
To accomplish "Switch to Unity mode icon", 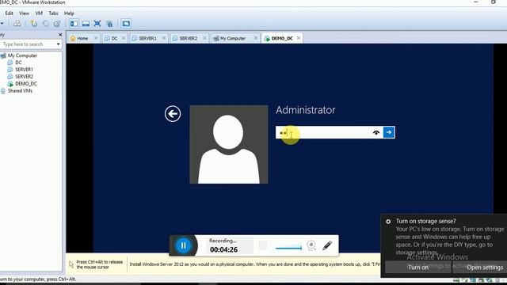I will 109,24.
